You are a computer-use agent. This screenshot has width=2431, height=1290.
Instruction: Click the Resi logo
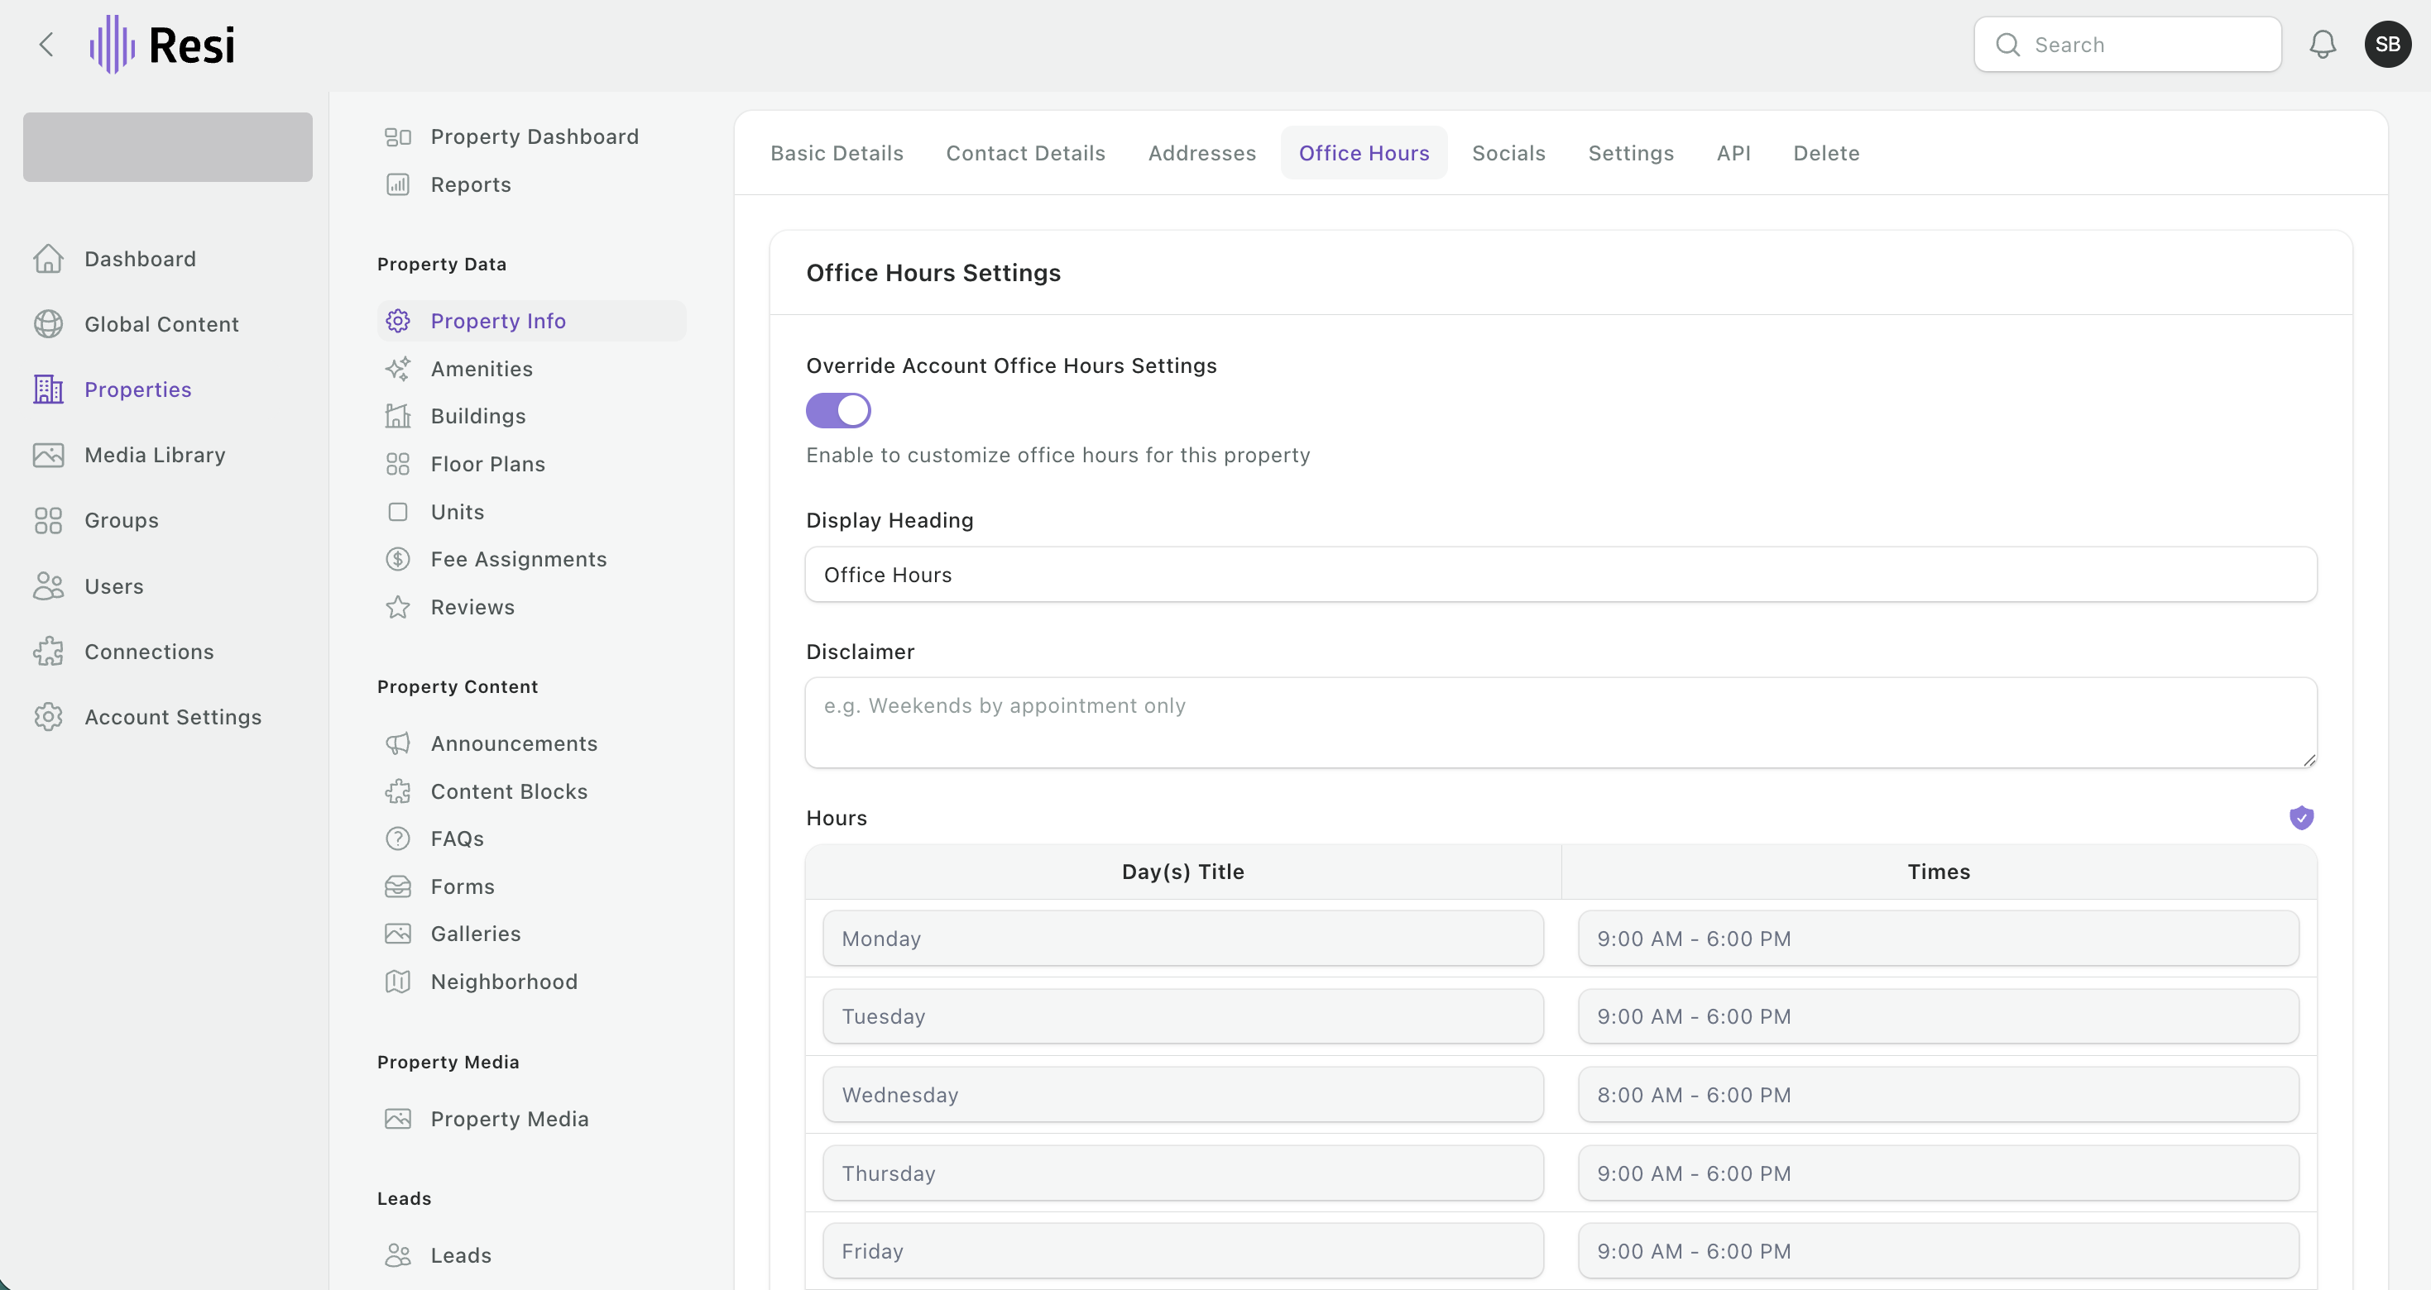click(x=161, y=45)
